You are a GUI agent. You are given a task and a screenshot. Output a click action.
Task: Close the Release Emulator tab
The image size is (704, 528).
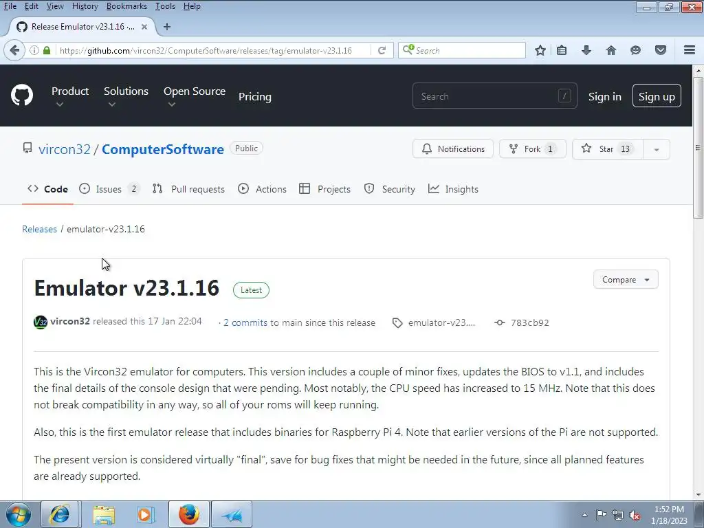click(x=144, y=27)
